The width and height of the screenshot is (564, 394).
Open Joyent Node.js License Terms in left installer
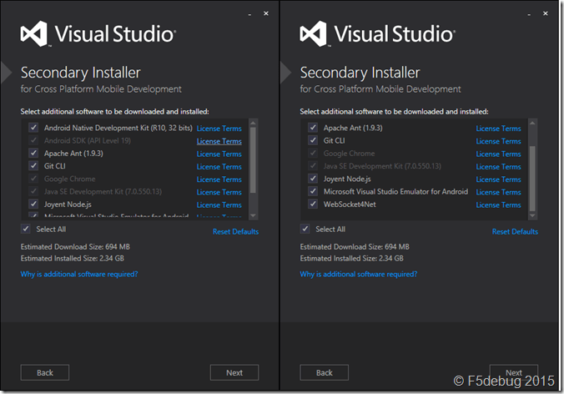tap(219, 205)
